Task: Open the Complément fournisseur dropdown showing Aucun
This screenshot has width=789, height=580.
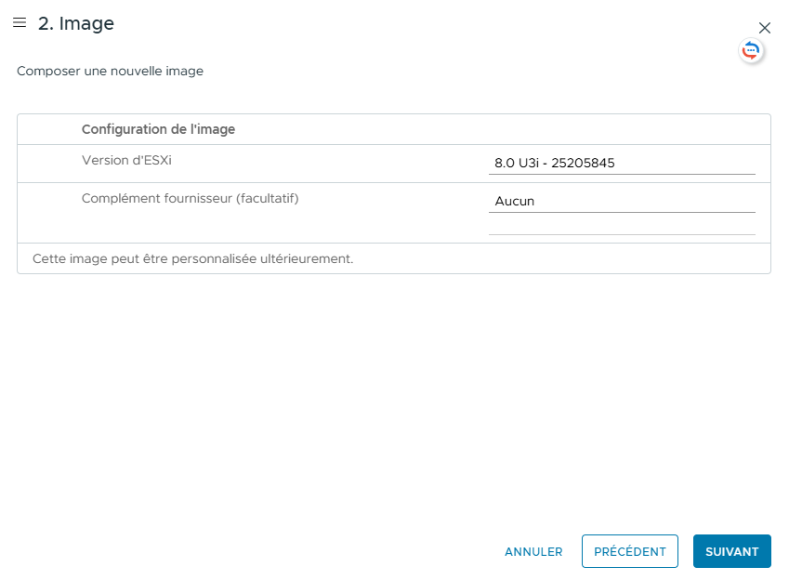Action: pos(622,202)
